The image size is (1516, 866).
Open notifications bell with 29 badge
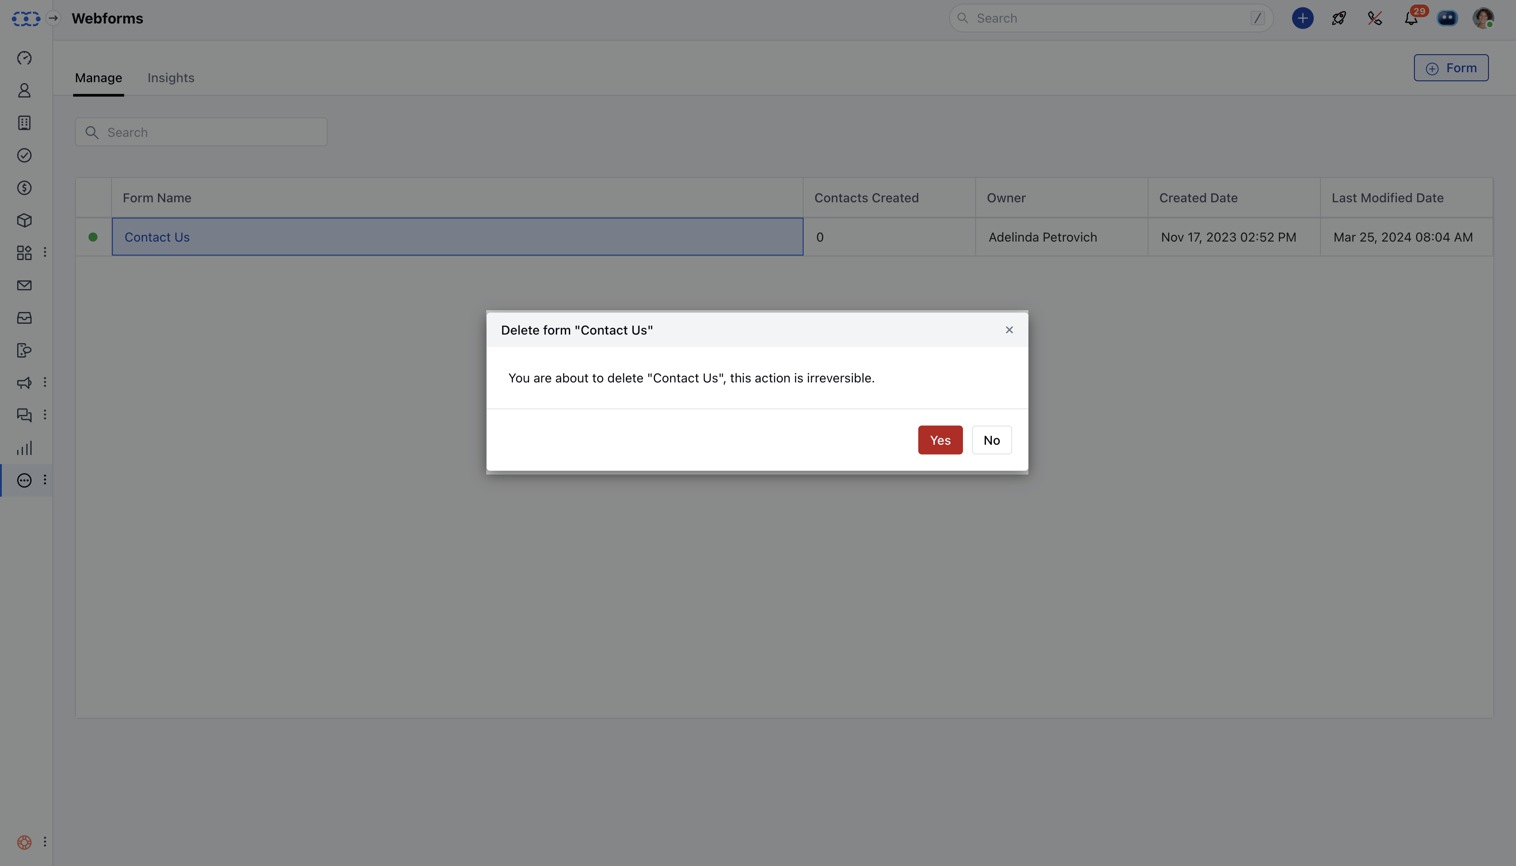1411,19
